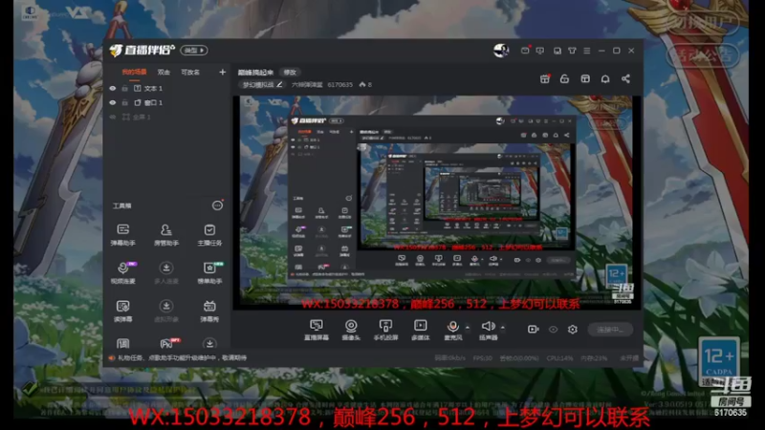Open the hamburger main menu
The width and height of the screenshot is (765, 430).
(587, 51)
